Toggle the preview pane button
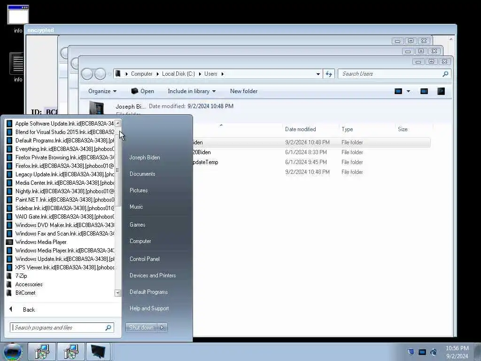Viewport: 481px width, 361px height. coord(424,91)
